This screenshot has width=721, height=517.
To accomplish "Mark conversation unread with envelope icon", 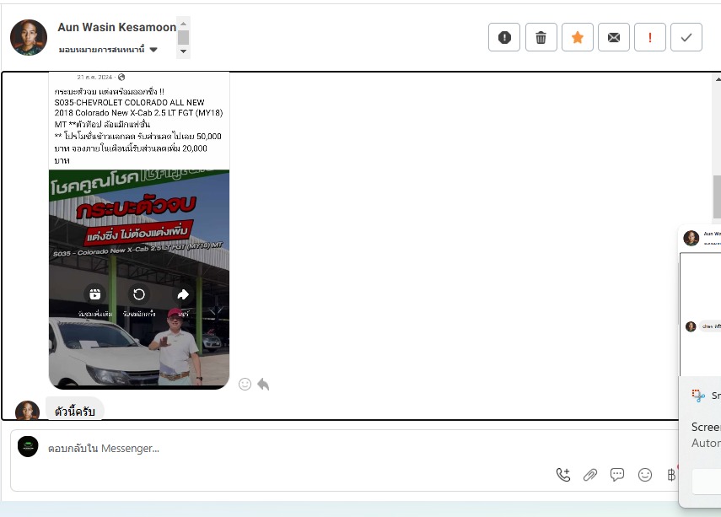I will (613, 37).
